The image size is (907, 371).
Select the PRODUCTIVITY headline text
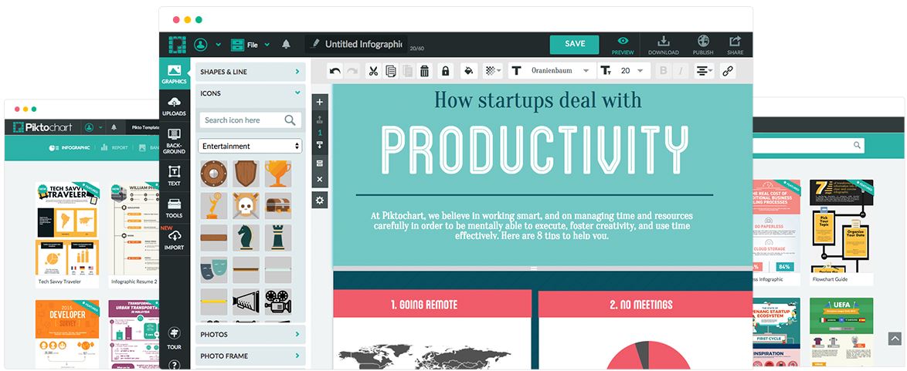pyautogui.click(x=535, y=150)
